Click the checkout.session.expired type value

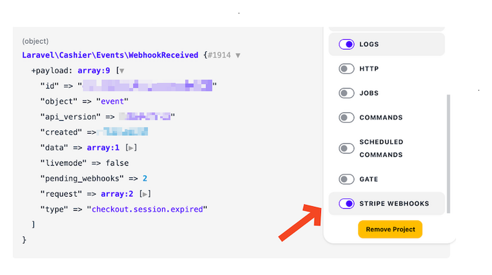click(147, 209)
